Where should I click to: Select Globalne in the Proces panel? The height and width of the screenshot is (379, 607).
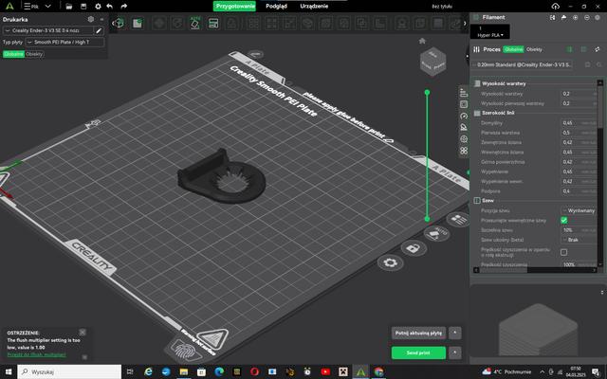pyautogui.click(x=514, y=49)
